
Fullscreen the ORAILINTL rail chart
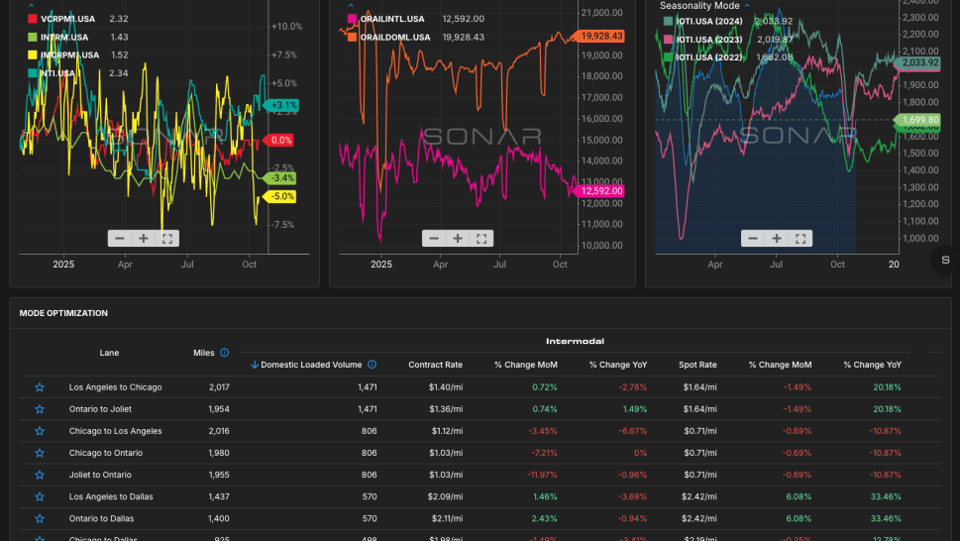(x=481, y=239)
